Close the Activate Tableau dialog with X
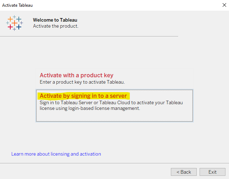 pos(224,5)
